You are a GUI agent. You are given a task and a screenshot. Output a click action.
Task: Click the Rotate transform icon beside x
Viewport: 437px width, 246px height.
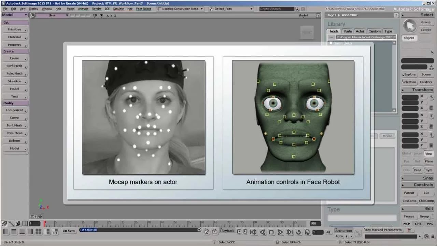click(x=431, y=116)
